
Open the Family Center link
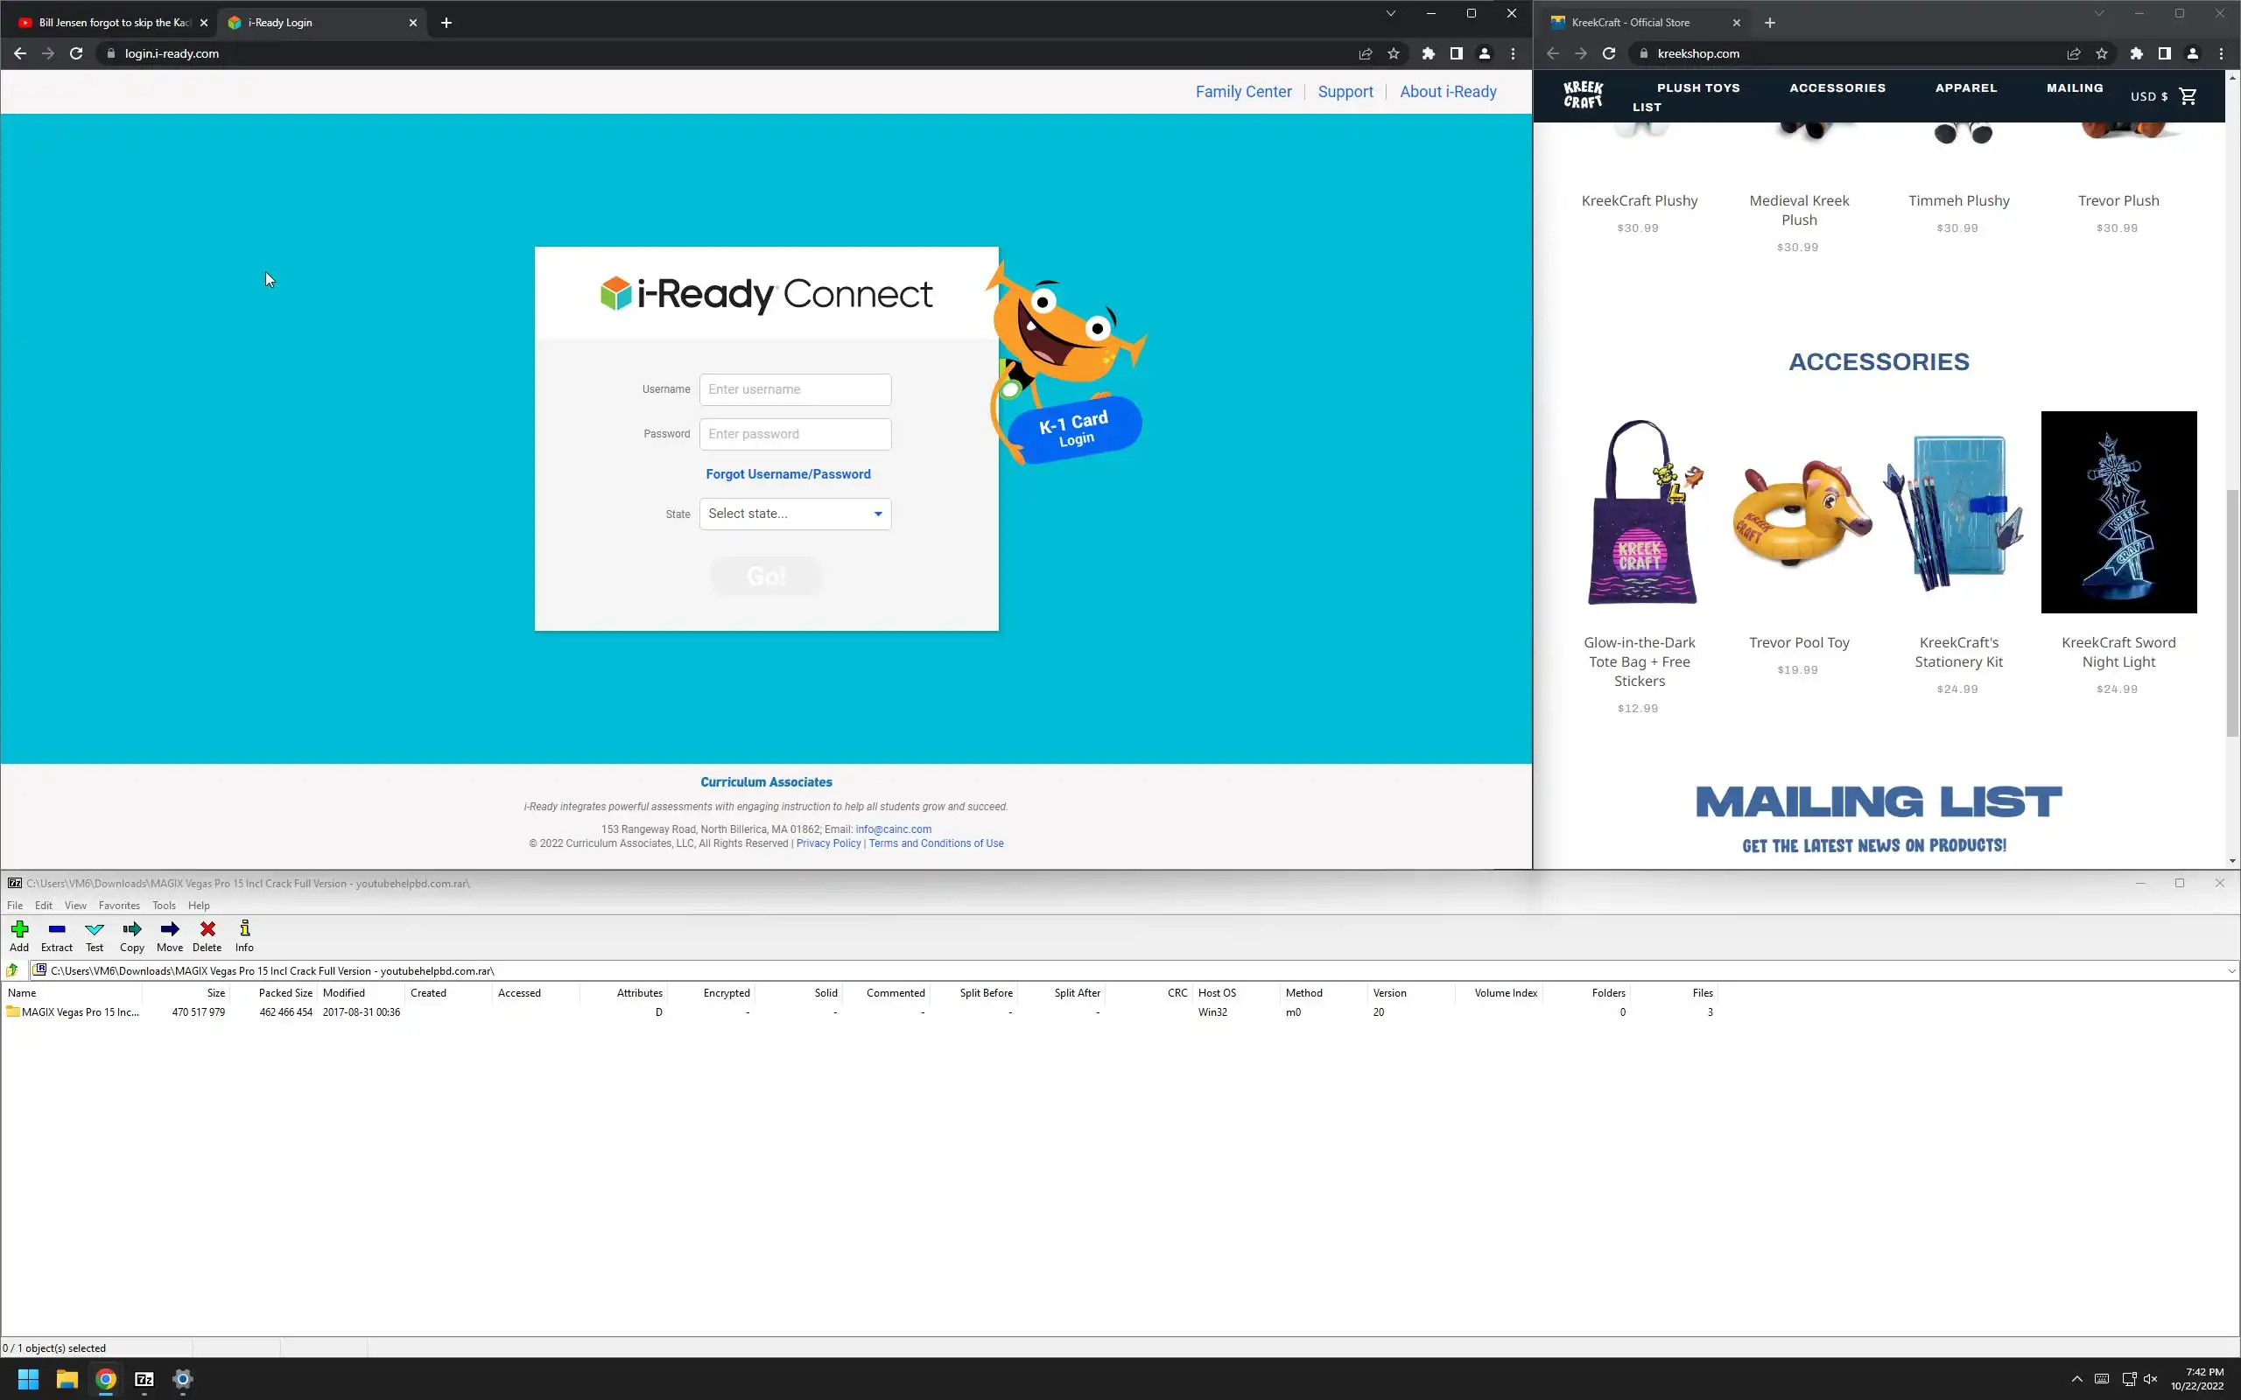click(x=1243, y=92)
